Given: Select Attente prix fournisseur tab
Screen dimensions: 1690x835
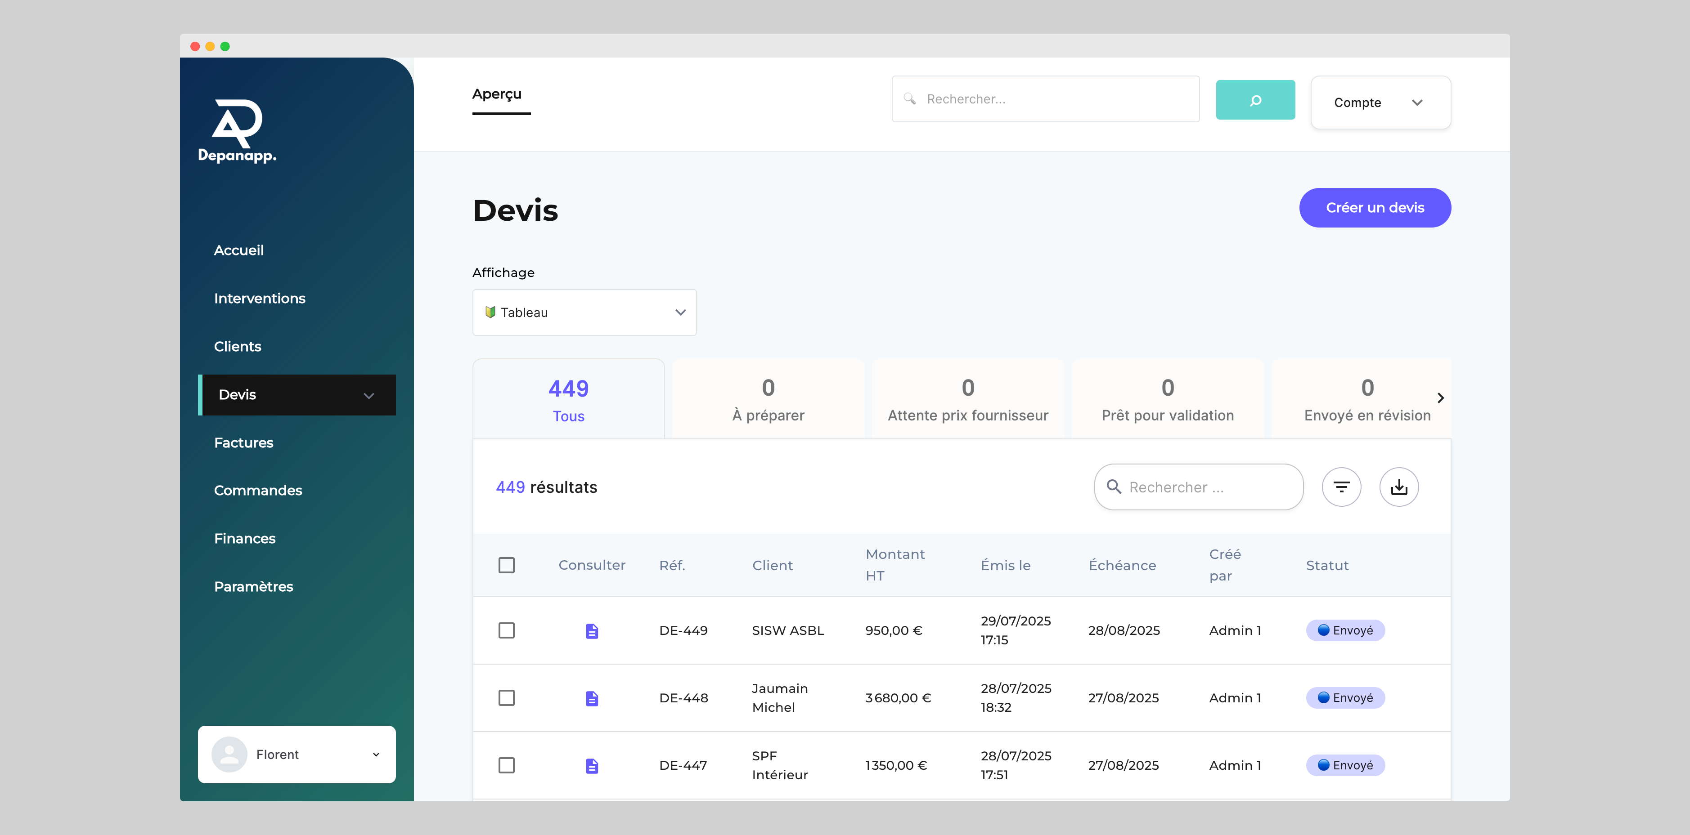Looking at the screenshot, I should pos(968,398).
